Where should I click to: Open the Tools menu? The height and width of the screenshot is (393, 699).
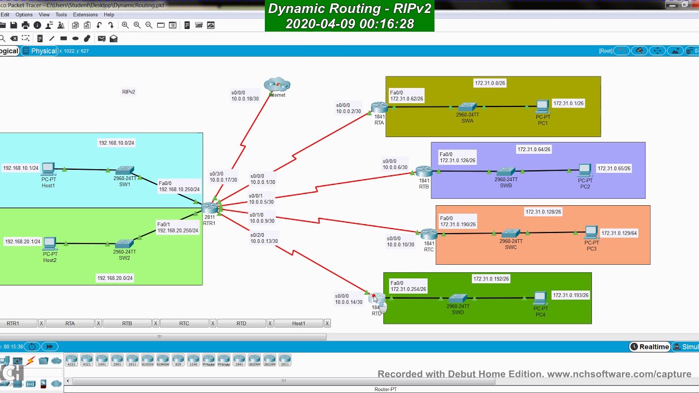point(61,15)
